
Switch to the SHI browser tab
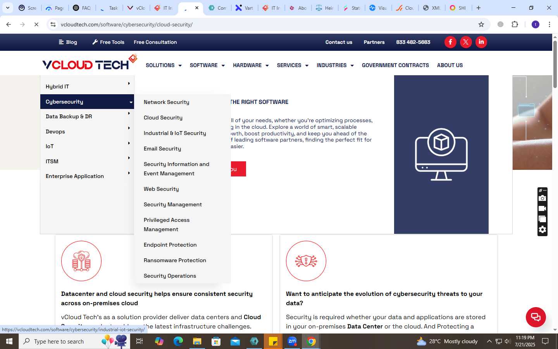click(x=458, y=8)
